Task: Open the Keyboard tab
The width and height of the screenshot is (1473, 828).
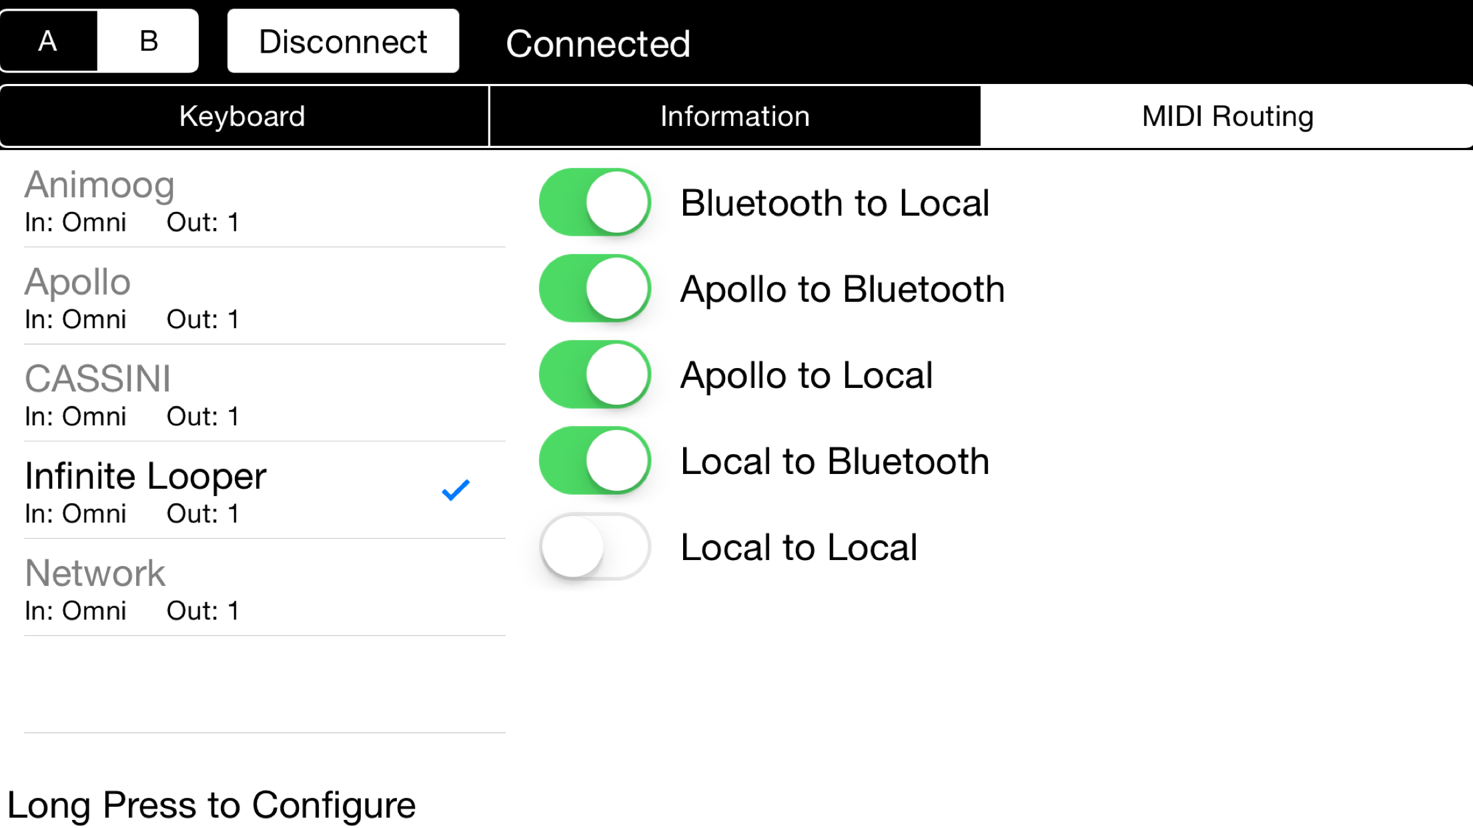Action: click(244, 116)
